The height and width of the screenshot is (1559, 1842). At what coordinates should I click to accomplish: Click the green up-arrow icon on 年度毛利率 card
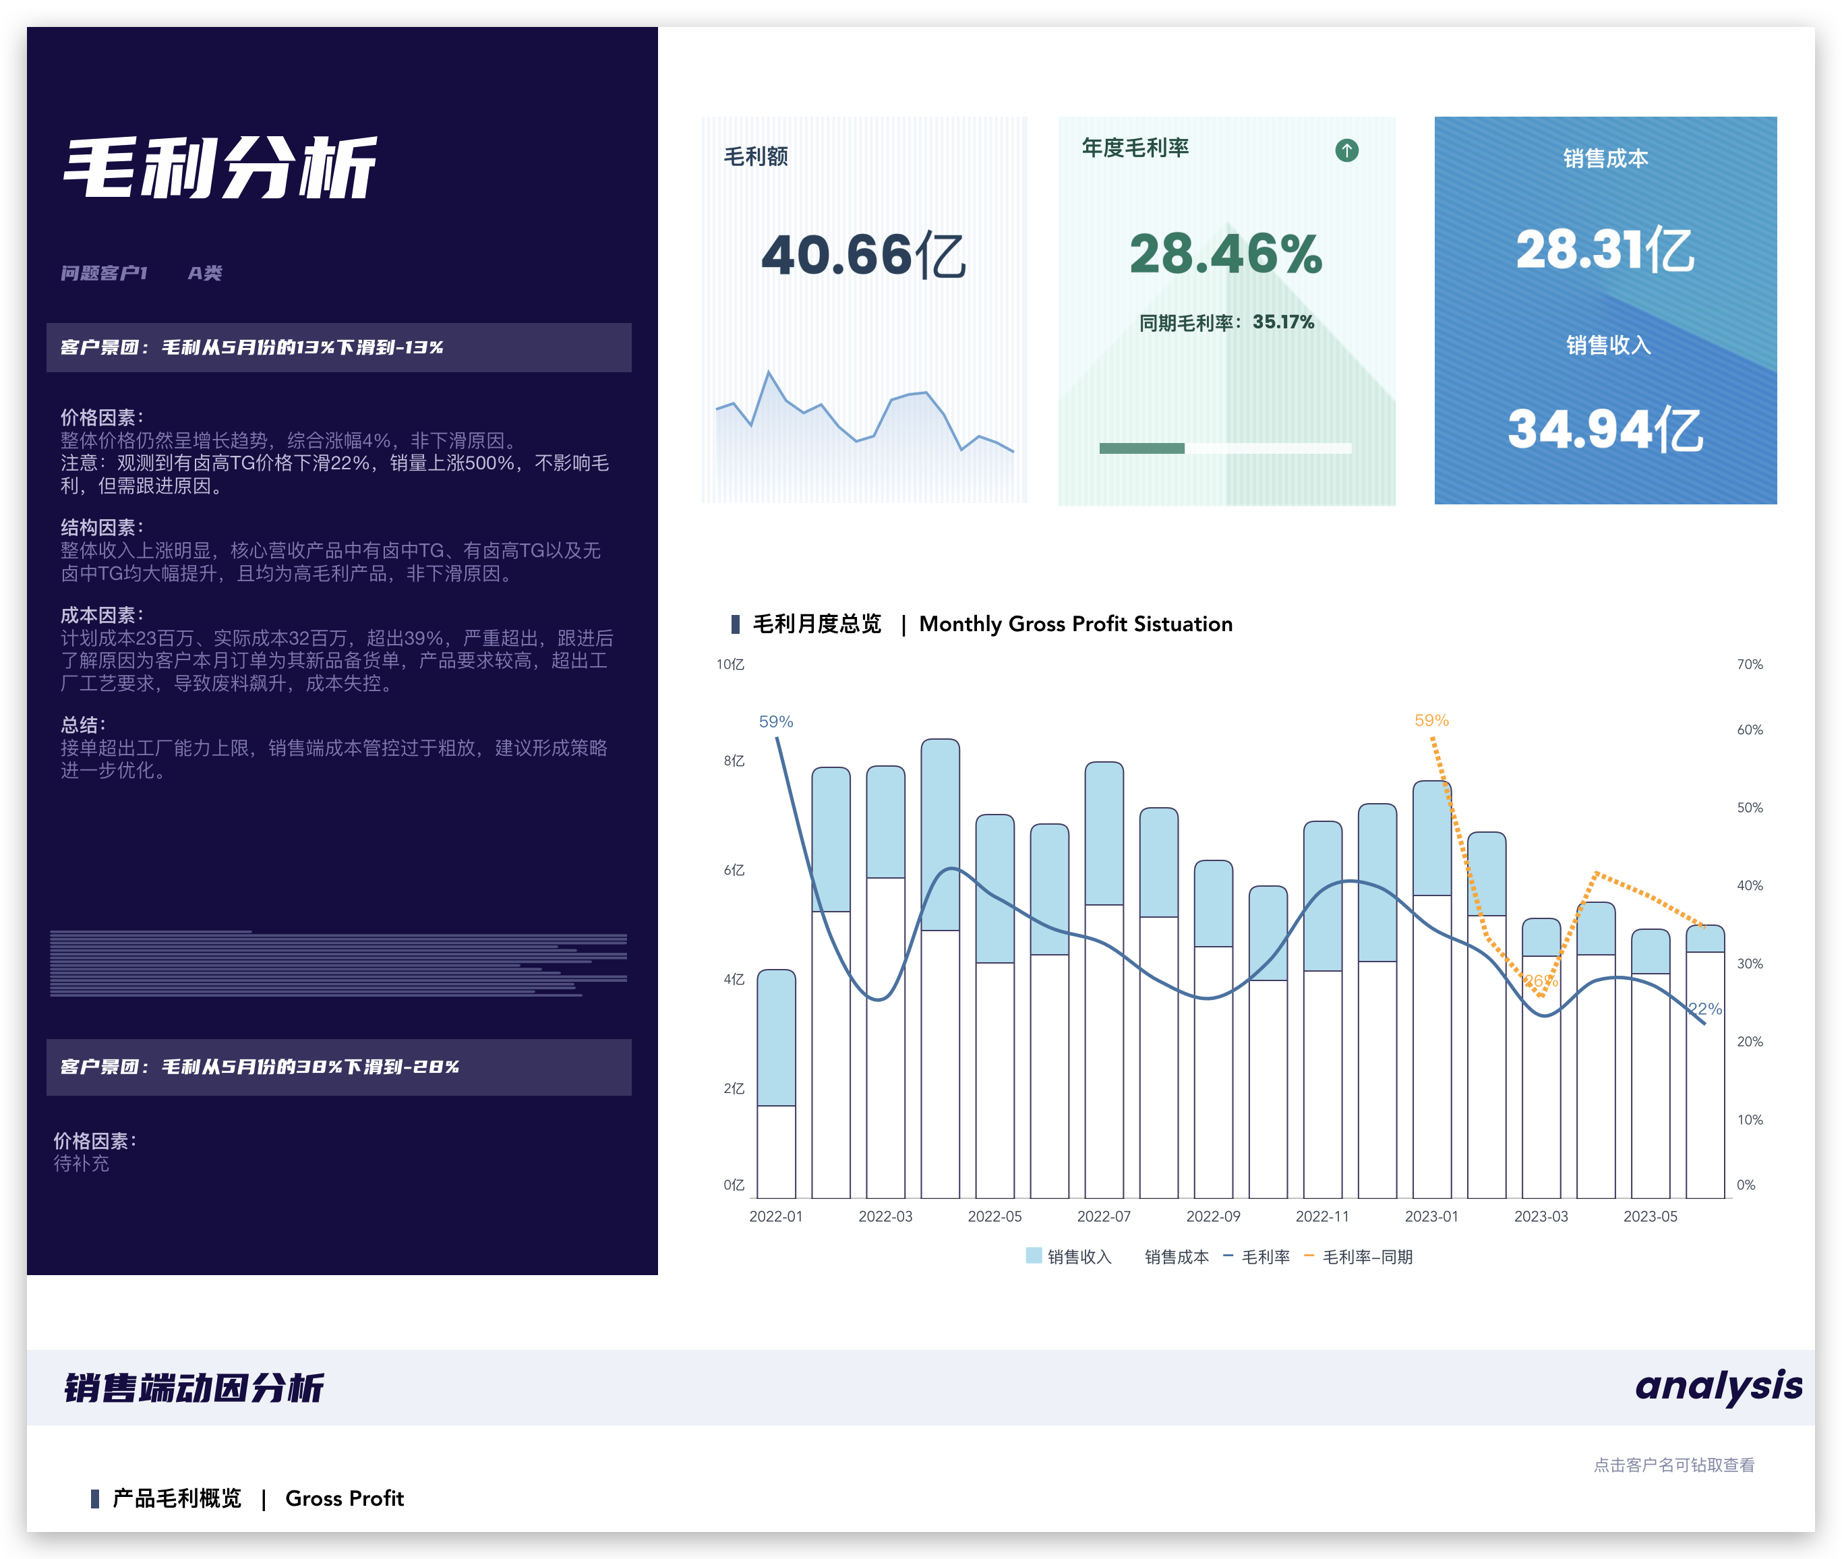pyautogui.click(x=1346, y=150)
